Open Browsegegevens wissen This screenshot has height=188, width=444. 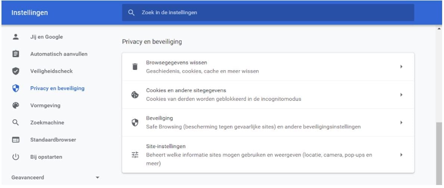pyautogui.click(x=268, y=67)
